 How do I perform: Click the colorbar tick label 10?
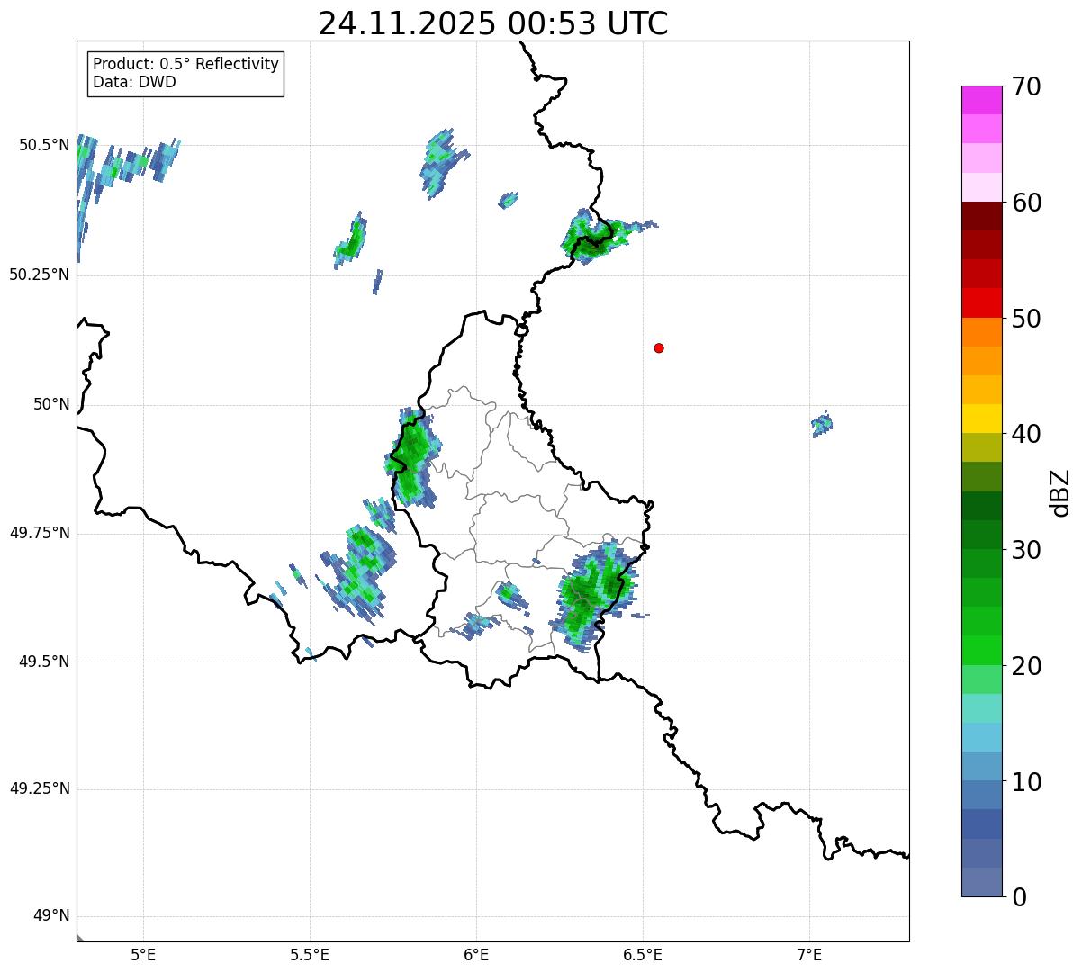click(1025, 782)
